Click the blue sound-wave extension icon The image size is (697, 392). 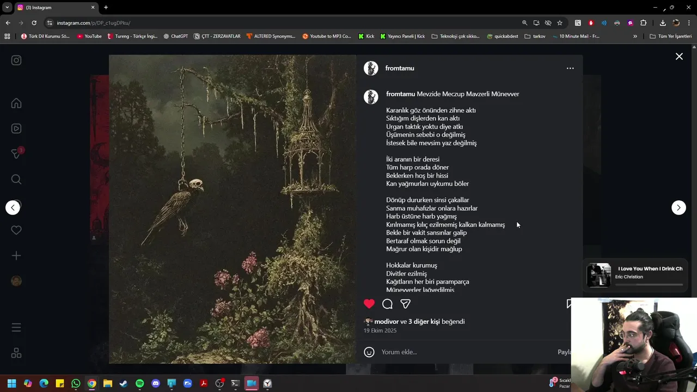coord(604,23)
